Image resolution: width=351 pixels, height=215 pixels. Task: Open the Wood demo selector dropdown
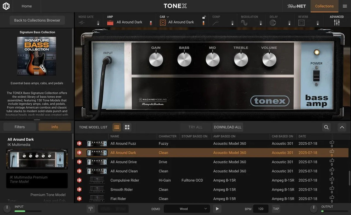click(187, 209)
